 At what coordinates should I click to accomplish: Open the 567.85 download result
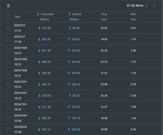coord(46,39)
